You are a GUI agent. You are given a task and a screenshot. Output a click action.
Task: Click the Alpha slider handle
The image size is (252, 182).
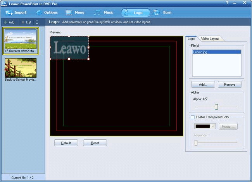tap(216, 107)
